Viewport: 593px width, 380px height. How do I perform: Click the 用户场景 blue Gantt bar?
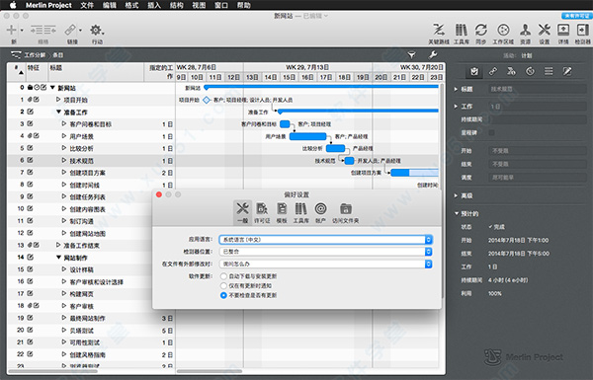pos(307,136)
